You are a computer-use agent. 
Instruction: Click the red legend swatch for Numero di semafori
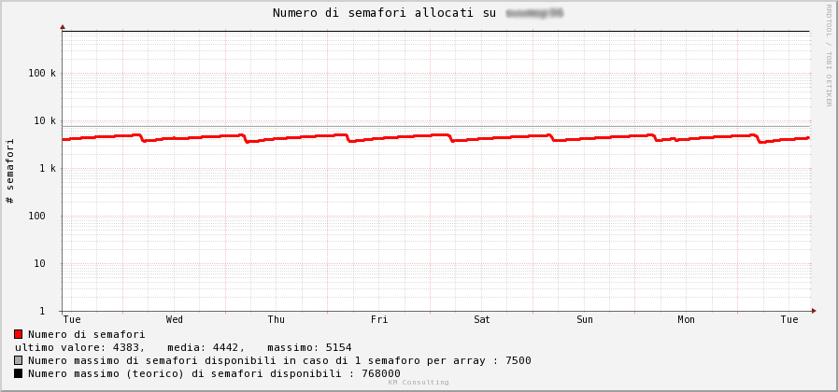coord(18,334)
